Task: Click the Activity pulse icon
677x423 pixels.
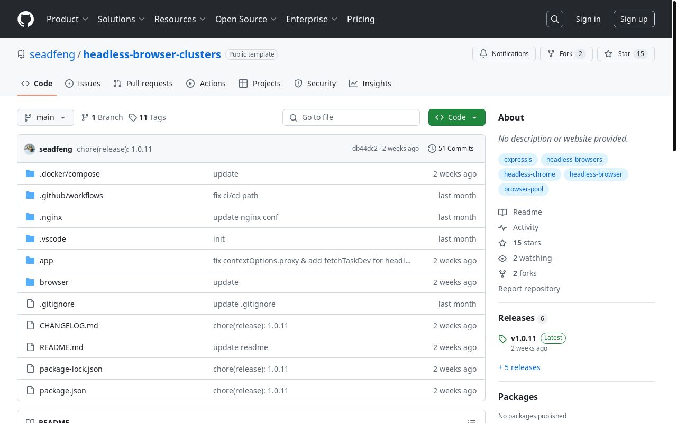Action: (x=502, y=227)
